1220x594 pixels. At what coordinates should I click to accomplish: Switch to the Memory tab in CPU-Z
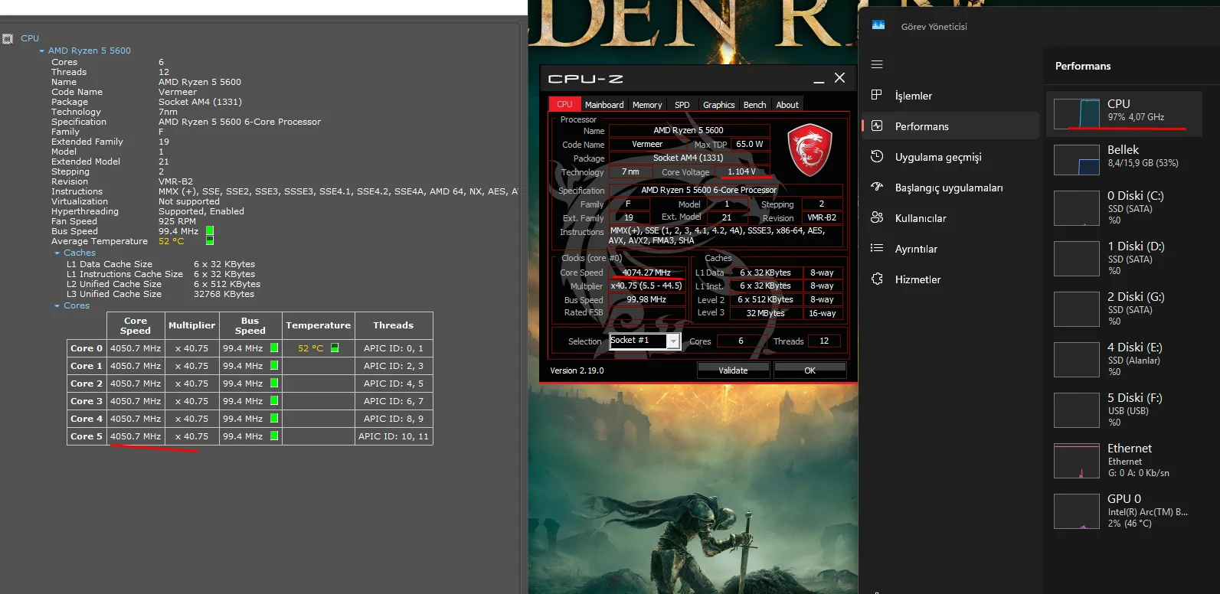(647, 105)
